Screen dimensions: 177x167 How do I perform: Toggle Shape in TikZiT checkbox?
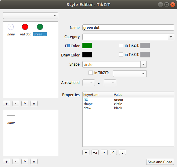[x=91, y=73]
